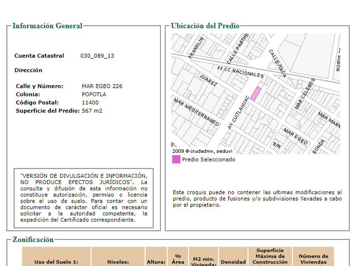This screenshot has width=355, height=266.
Task: Click the Cuenta Catastral label
Action: (39, 56)
